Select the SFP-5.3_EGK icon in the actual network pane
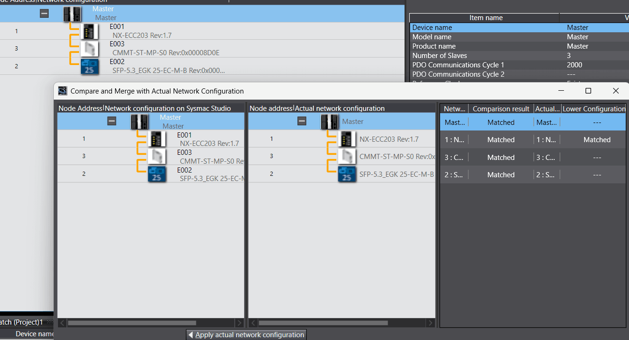This screenshot has height=340, width=629. (347, 174)
